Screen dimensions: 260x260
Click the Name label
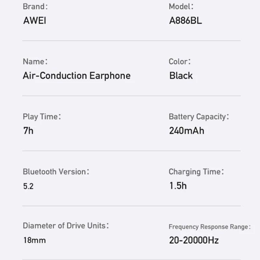35,61
